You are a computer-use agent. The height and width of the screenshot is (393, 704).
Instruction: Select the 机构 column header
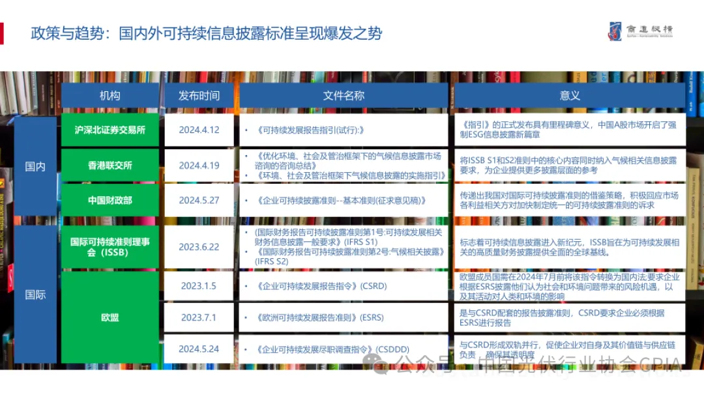click(x=110, y=95)
